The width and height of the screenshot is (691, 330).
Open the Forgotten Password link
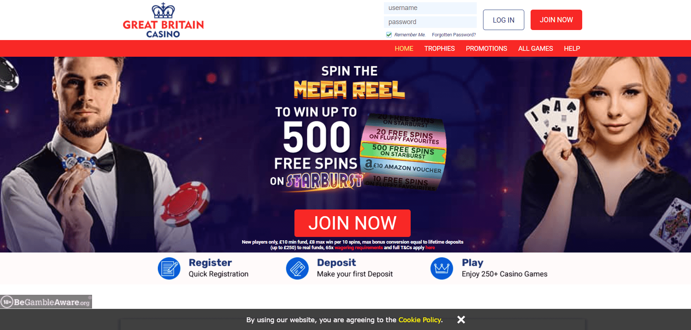click(454, 35)
